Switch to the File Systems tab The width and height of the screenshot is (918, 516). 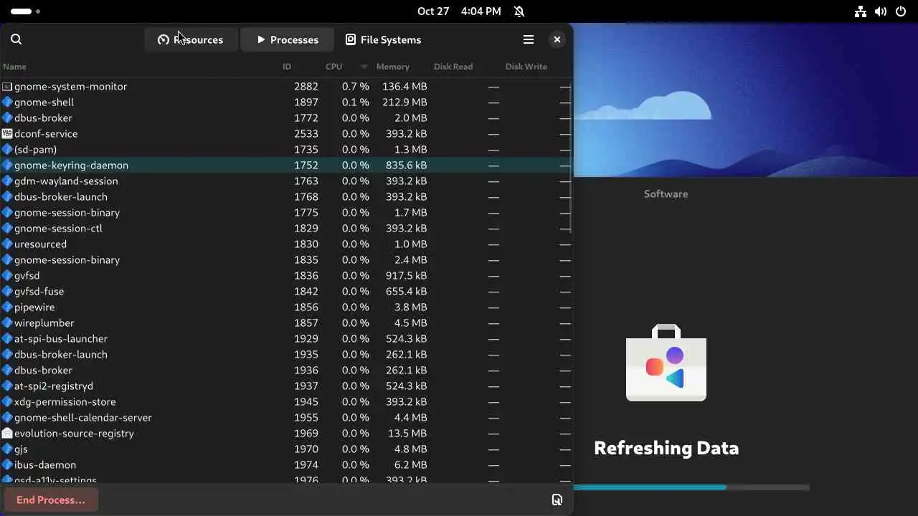click(x=383, y=39)
